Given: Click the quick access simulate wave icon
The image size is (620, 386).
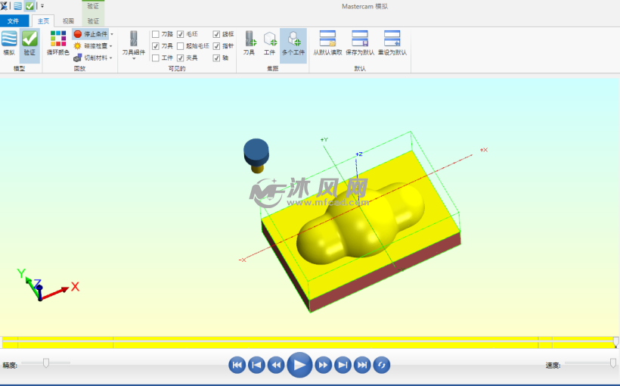Looking at the screenshot, I should [18, 6].
